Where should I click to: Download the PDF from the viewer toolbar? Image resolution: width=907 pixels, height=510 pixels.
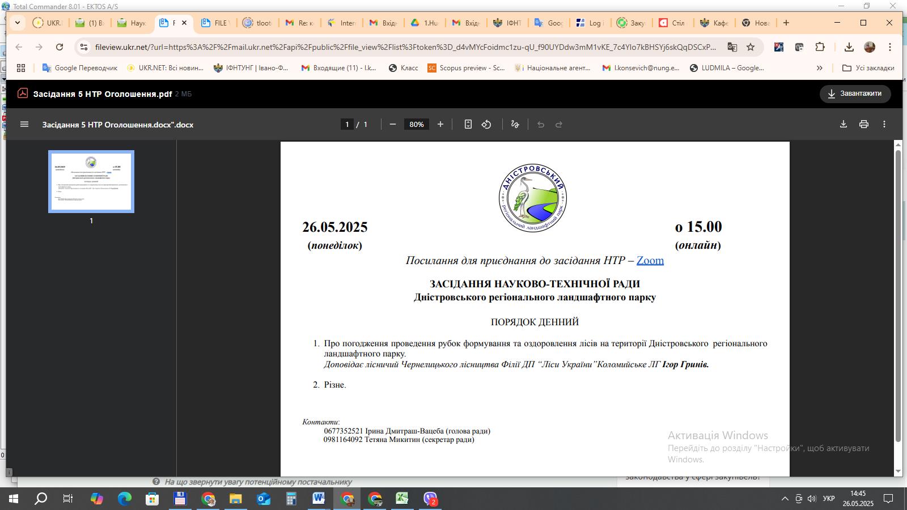click(x=843, y=125)
